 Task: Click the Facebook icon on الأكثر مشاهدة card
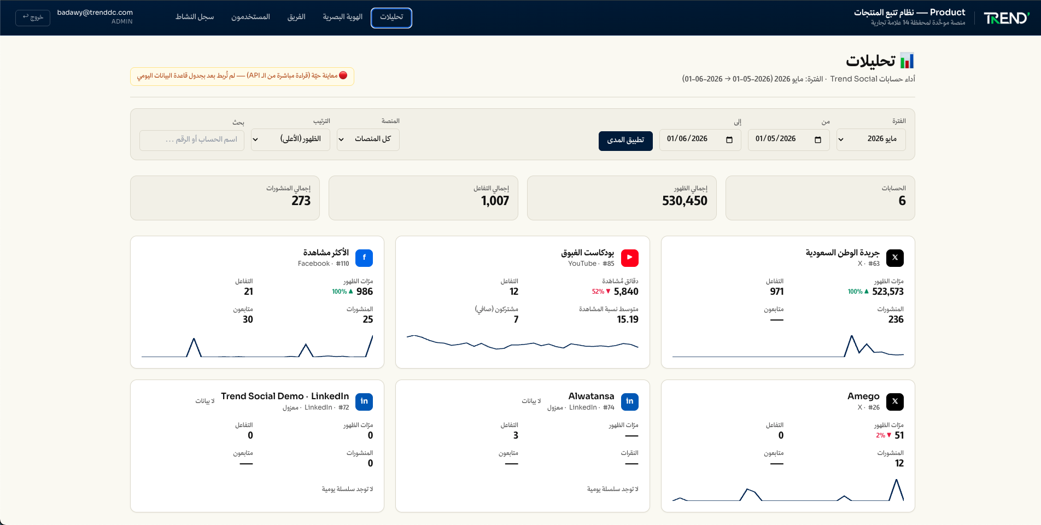click(364, 258)
